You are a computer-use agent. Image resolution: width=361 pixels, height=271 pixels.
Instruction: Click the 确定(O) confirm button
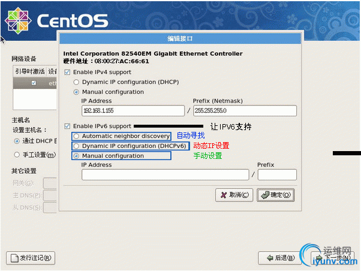(276, 195)
